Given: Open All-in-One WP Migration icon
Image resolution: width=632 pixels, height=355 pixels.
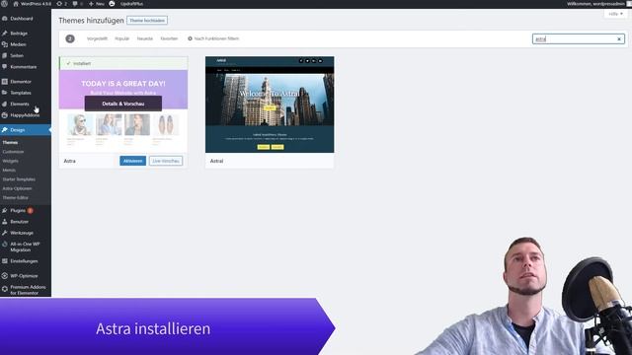Looking at the screenshot, I should [4, 244].
